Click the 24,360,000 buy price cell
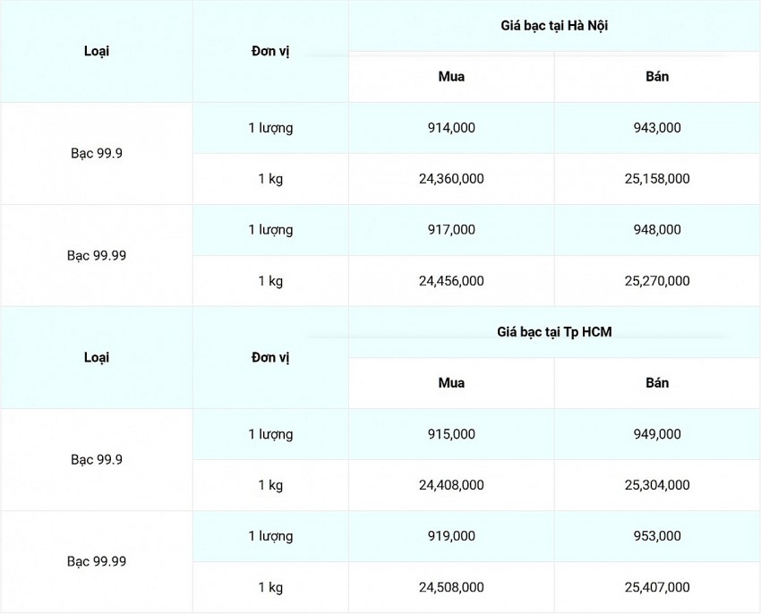This screenshot has width=761, height=614. coord(451,179)
